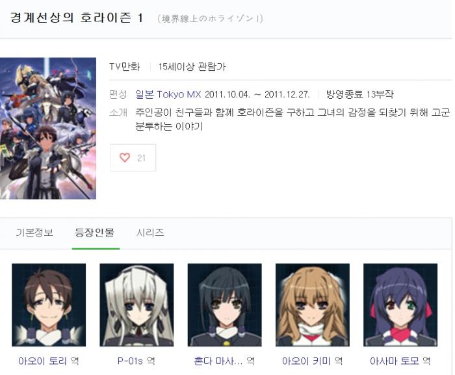The image size is (455, 375).
Task: Click the 아사마 토모 역 name link
Action: click(x=400, y=361)
